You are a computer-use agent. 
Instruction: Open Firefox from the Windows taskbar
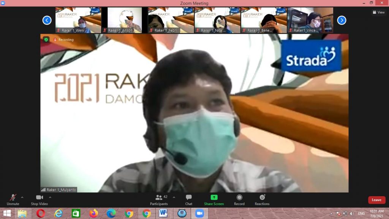93,214
